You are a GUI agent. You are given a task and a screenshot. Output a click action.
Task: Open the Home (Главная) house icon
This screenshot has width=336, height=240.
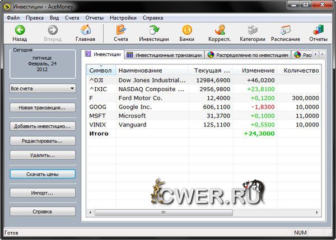click(x=86, y=30)
